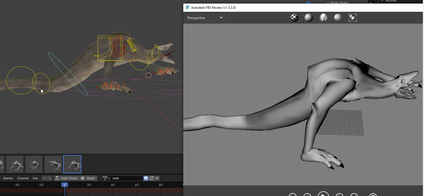Click the 'walk' action name field
The height and width of the screenshot is (196, 424).
pyautogui.click(x=127, y=178)
